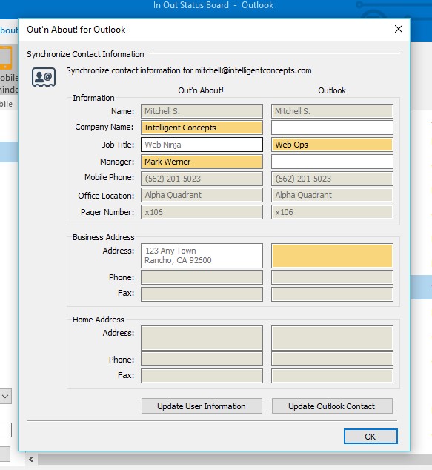Confirm the dialog with OK
Screen dimensions: 432x470
pos(370,437)
